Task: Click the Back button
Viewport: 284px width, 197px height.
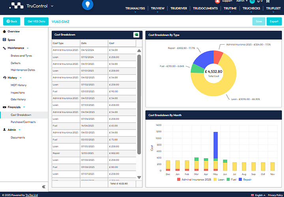Action: click(x=11, y=21)
